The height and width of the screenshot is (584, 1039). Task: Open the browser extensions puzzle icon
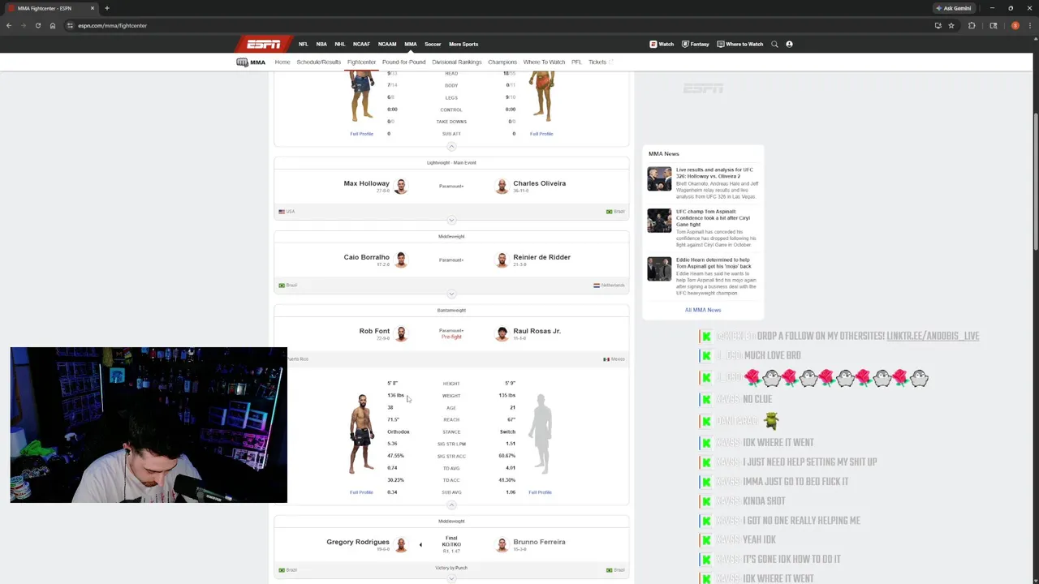(x=972, y=25)
